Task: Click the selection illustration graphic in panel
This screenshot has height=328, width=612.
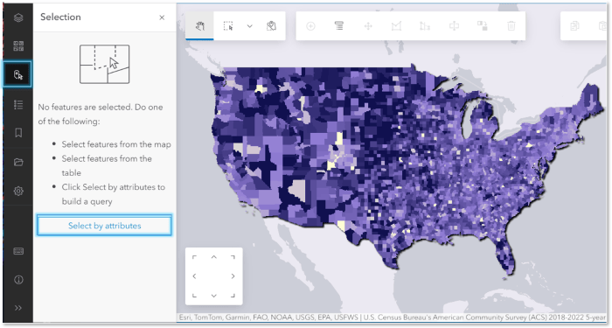Action: 105,64
